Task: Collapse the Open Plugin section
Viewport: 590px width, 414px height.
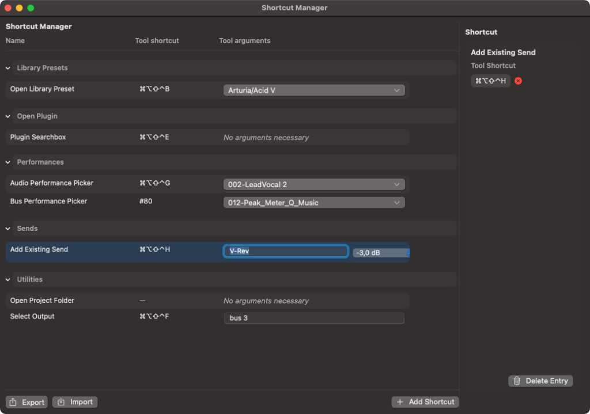Action: click(x=8, y=116)
